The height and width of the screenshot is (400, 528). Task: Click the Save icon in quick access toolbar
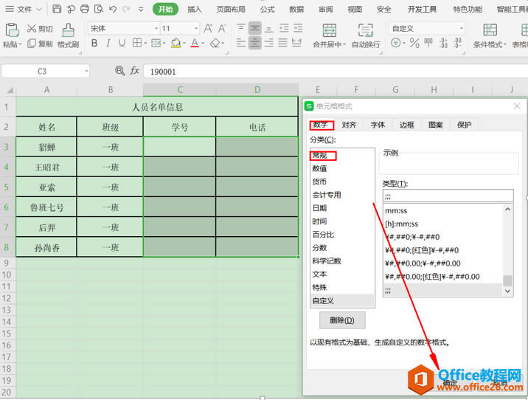57,9
